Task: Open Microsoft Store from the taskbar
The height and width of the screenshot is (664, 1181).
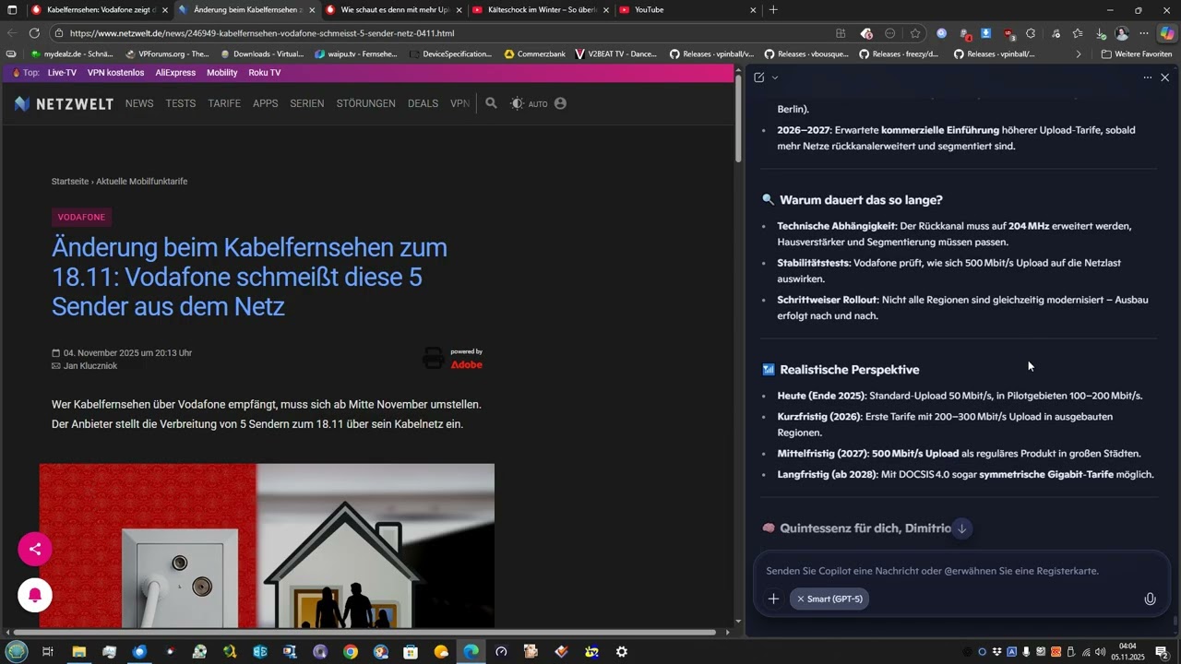Action: 411,652
